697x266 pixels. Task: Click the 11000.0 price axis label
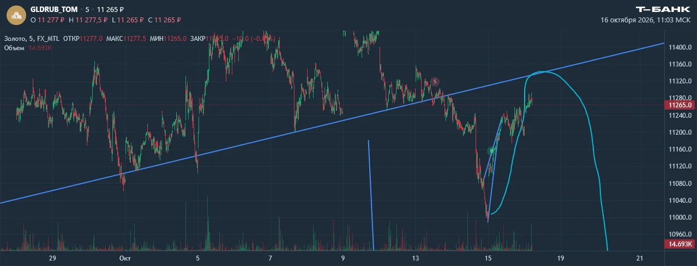tap(681, 218)
